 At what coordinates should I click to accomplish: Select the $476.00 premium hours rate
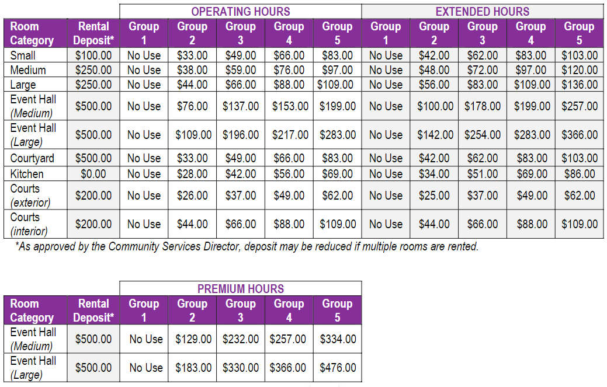[x=338, y=368]
